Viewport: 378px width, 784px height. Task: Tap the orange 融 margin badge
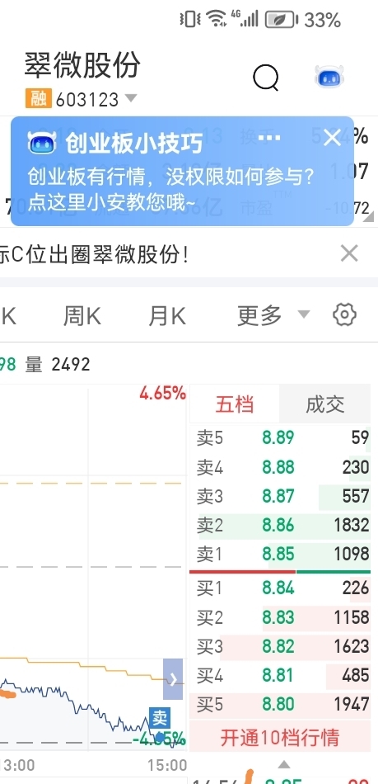pyautogui.click(x=39, y=99)
